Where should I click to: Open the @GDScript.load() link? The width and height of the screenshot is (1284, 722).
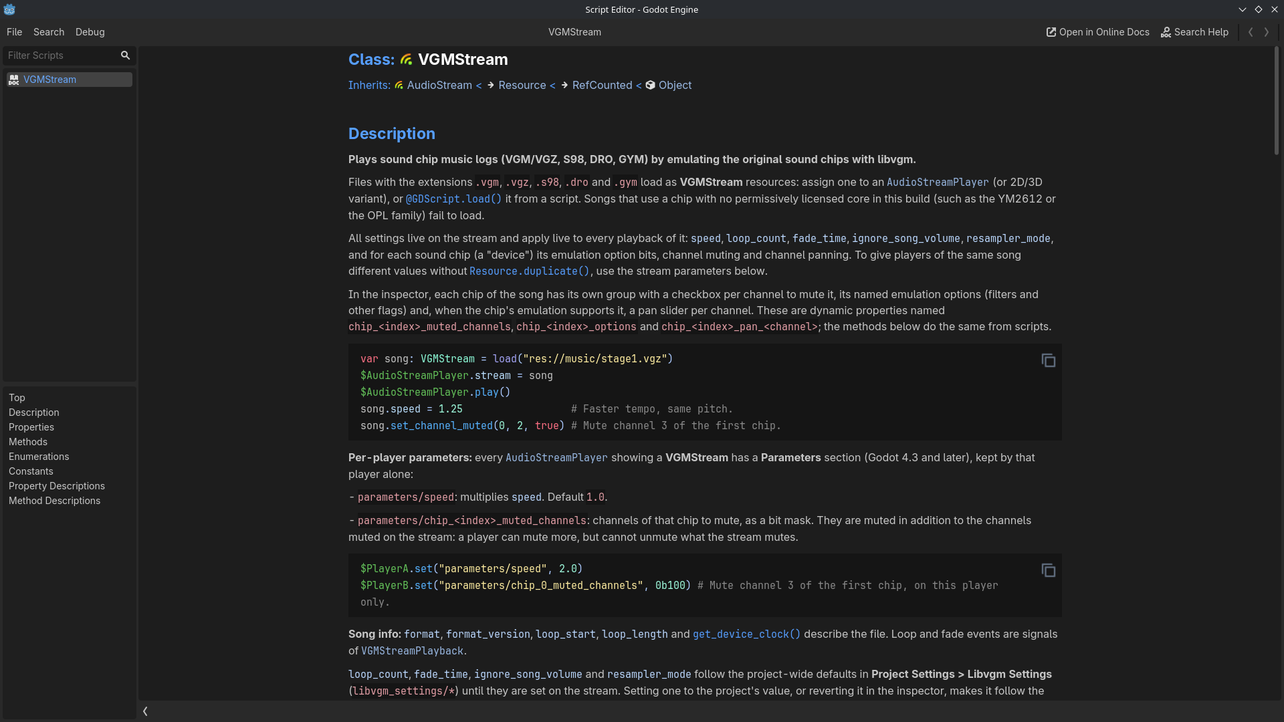tap(453, 199)
